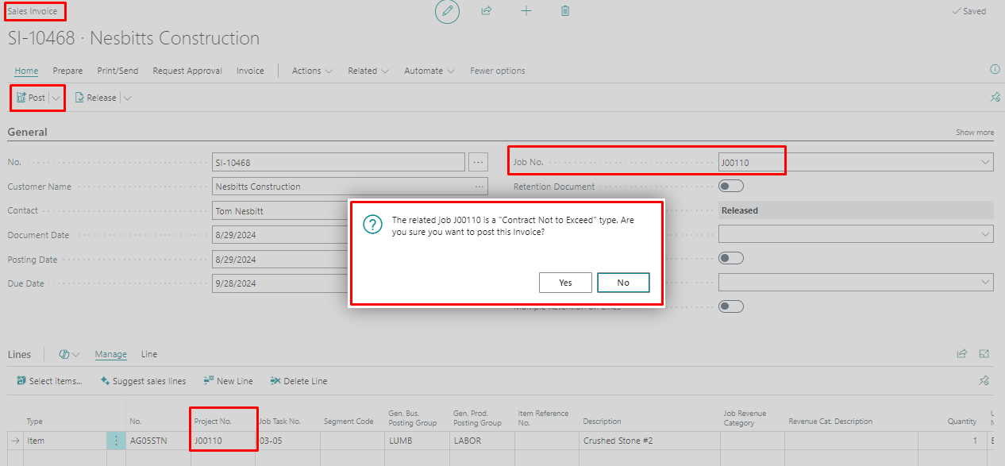Toggle the Retention Document switch

pyautogui.click(x=730, y=186)
